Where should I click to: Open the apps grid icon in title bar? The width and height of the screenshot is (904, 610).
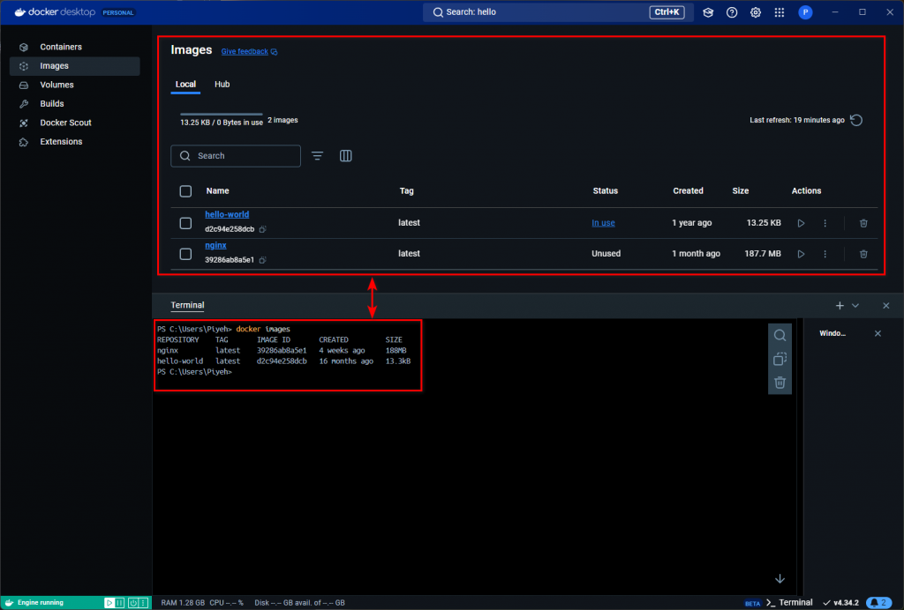coord(779,12)
